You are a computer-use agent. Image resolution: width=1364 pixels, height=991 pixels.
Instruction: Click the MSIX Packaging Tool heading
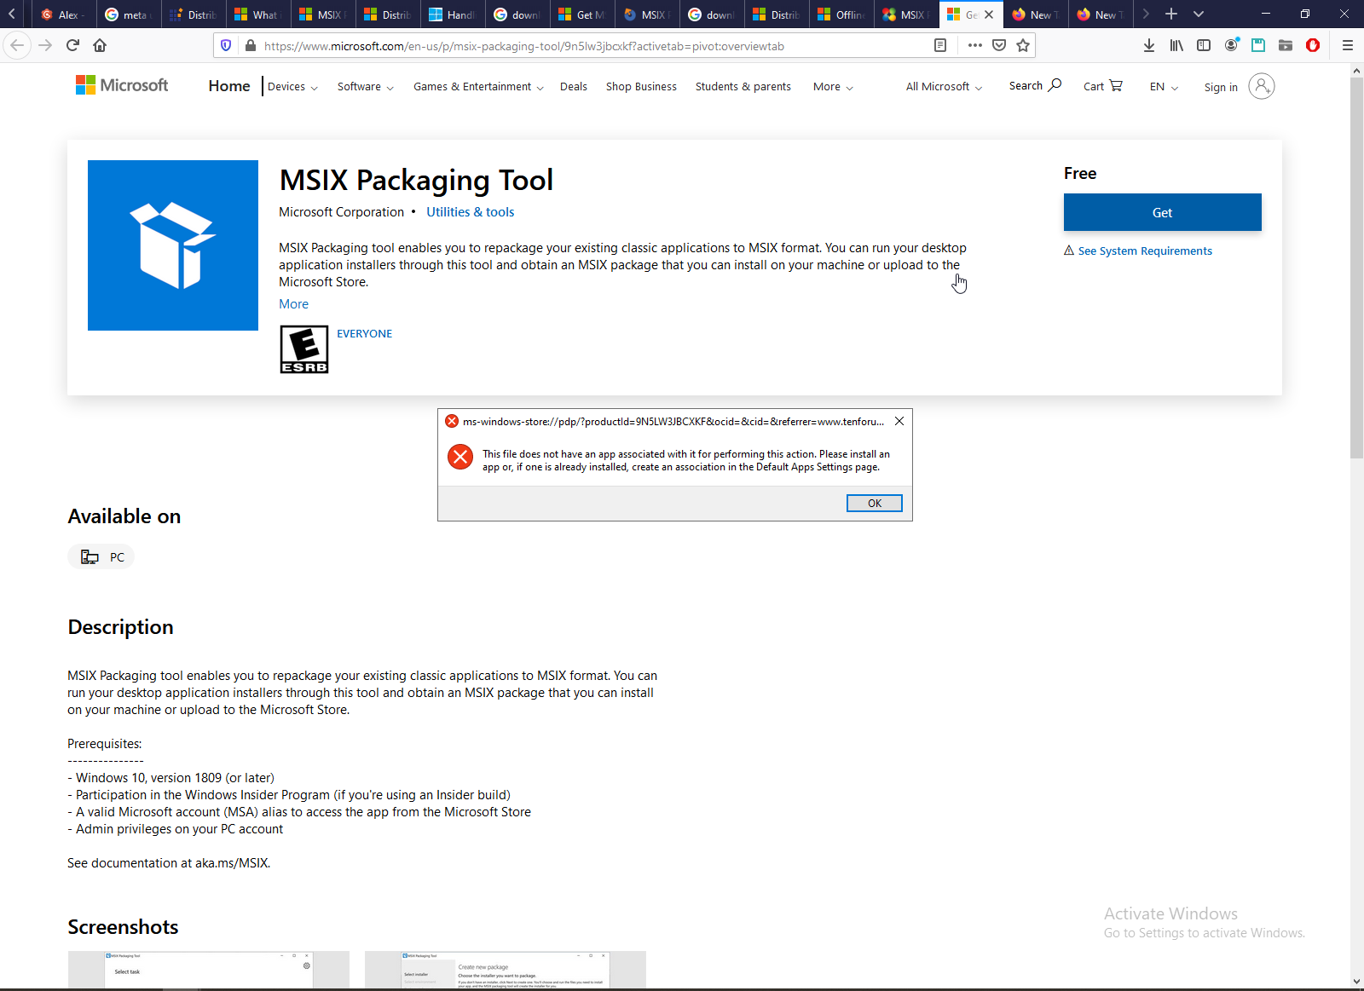click(x=416, y=181)
